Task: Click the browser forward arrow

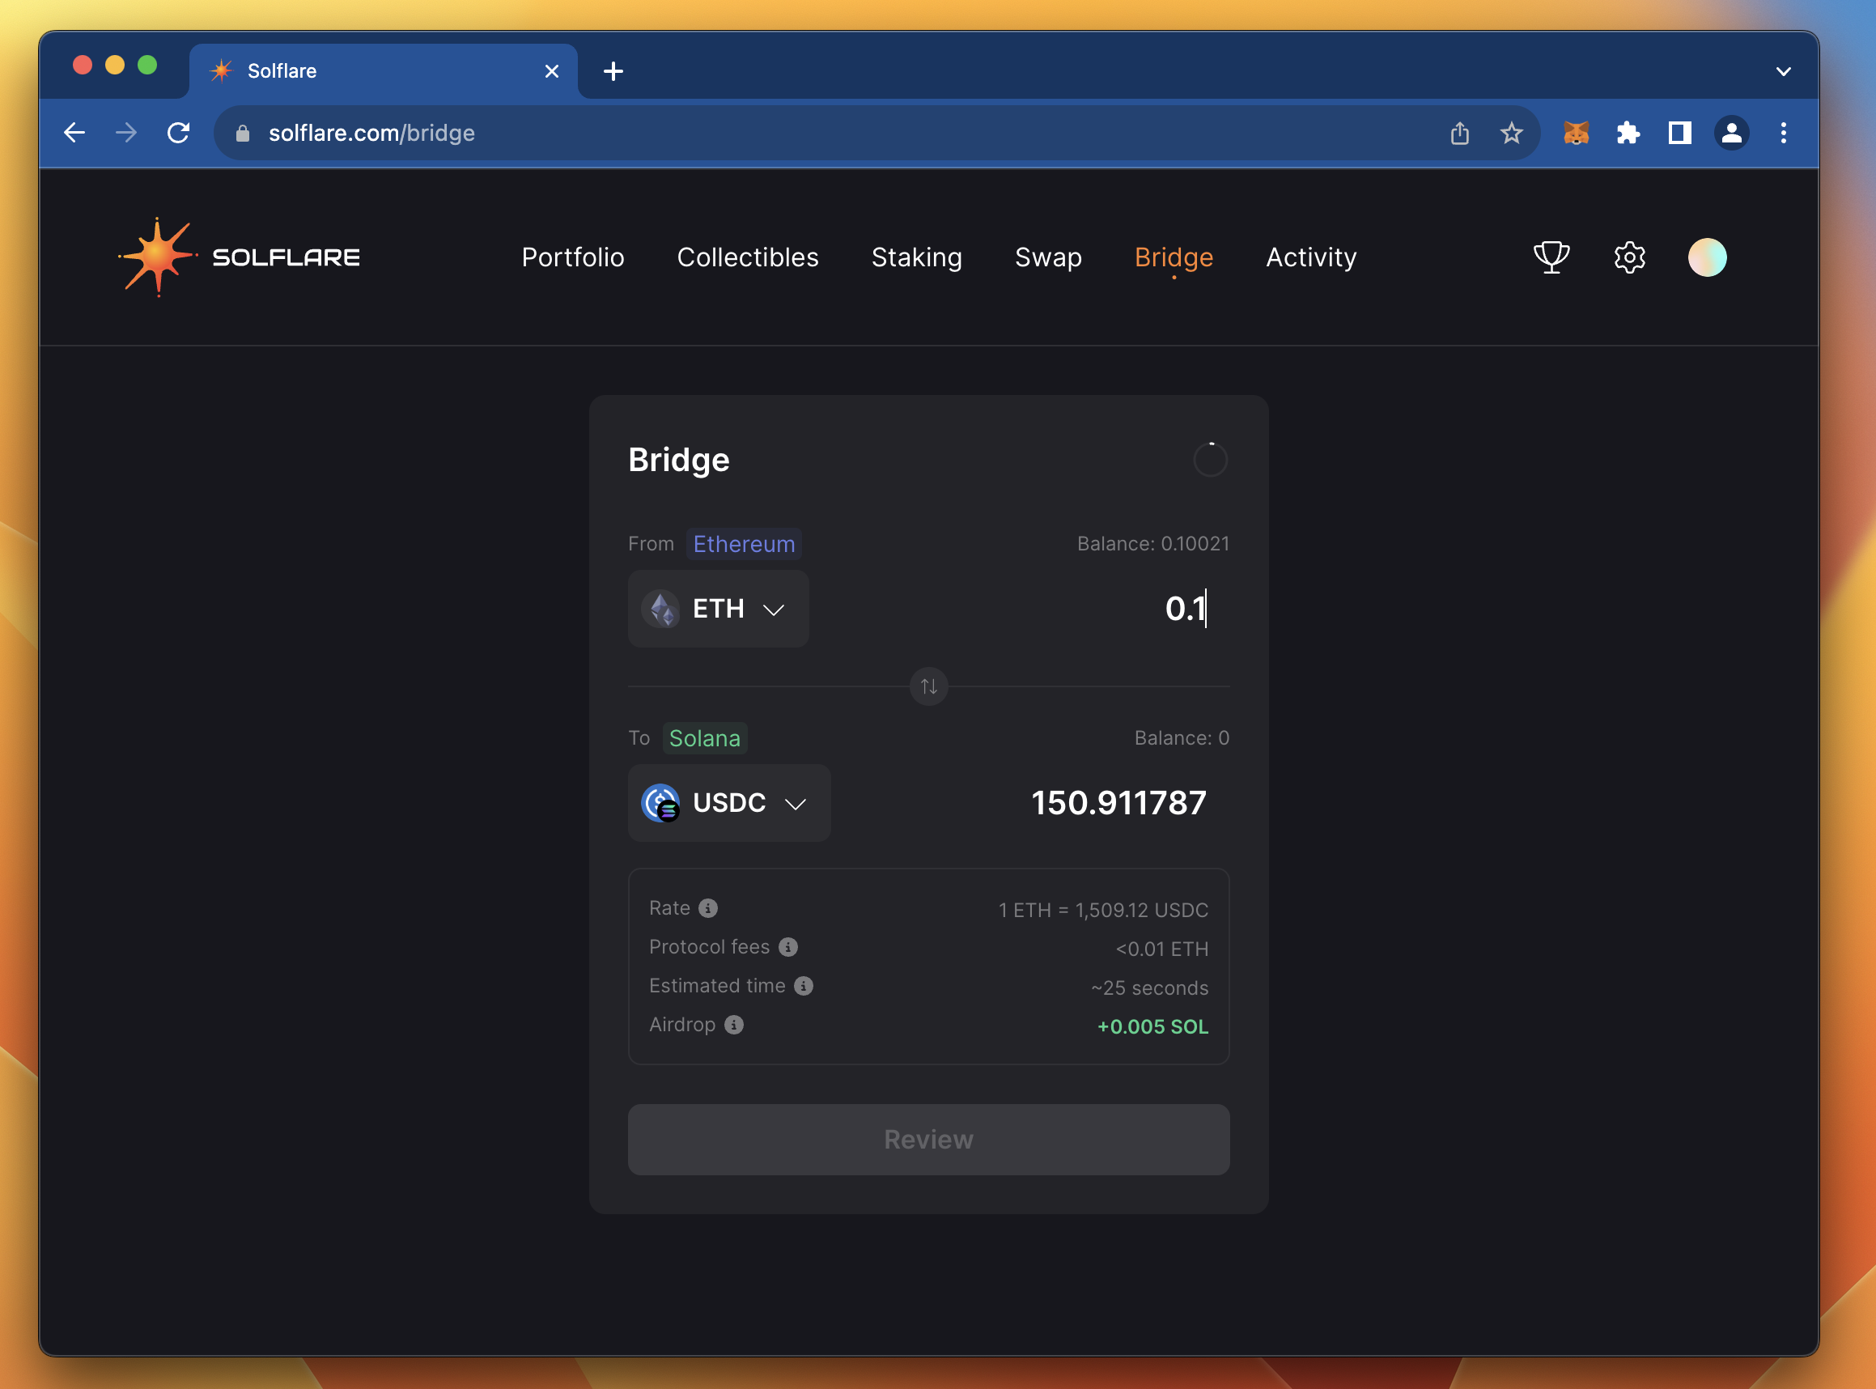Action: [x=126, y=133]
